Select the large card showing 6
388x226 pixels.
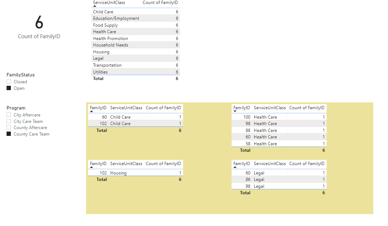tap(39, 22)
